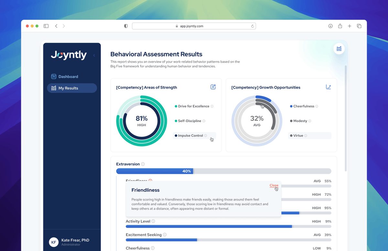Show info for Modesty
Screen dimensions: 388x251
tap(310, 121)
